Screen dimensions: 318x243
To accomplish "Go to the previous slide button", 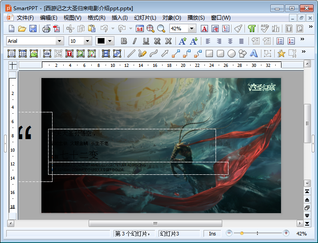I will click(x=307, y=200).
